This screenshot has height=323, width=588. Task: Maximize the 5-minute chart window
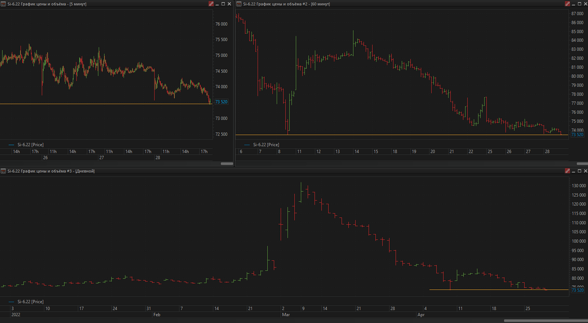pyautogui.click(x=223, y=4)
